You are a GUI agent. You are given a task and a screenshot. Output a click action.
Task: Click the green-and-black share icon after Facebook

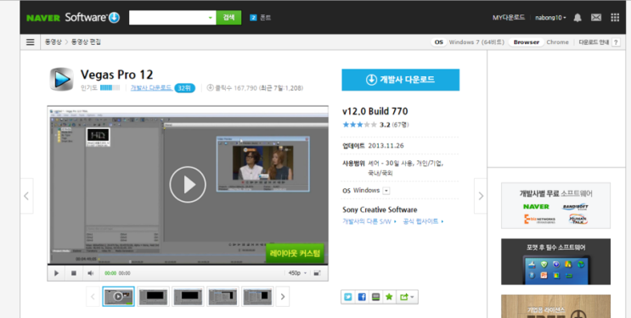click(375, 297)
